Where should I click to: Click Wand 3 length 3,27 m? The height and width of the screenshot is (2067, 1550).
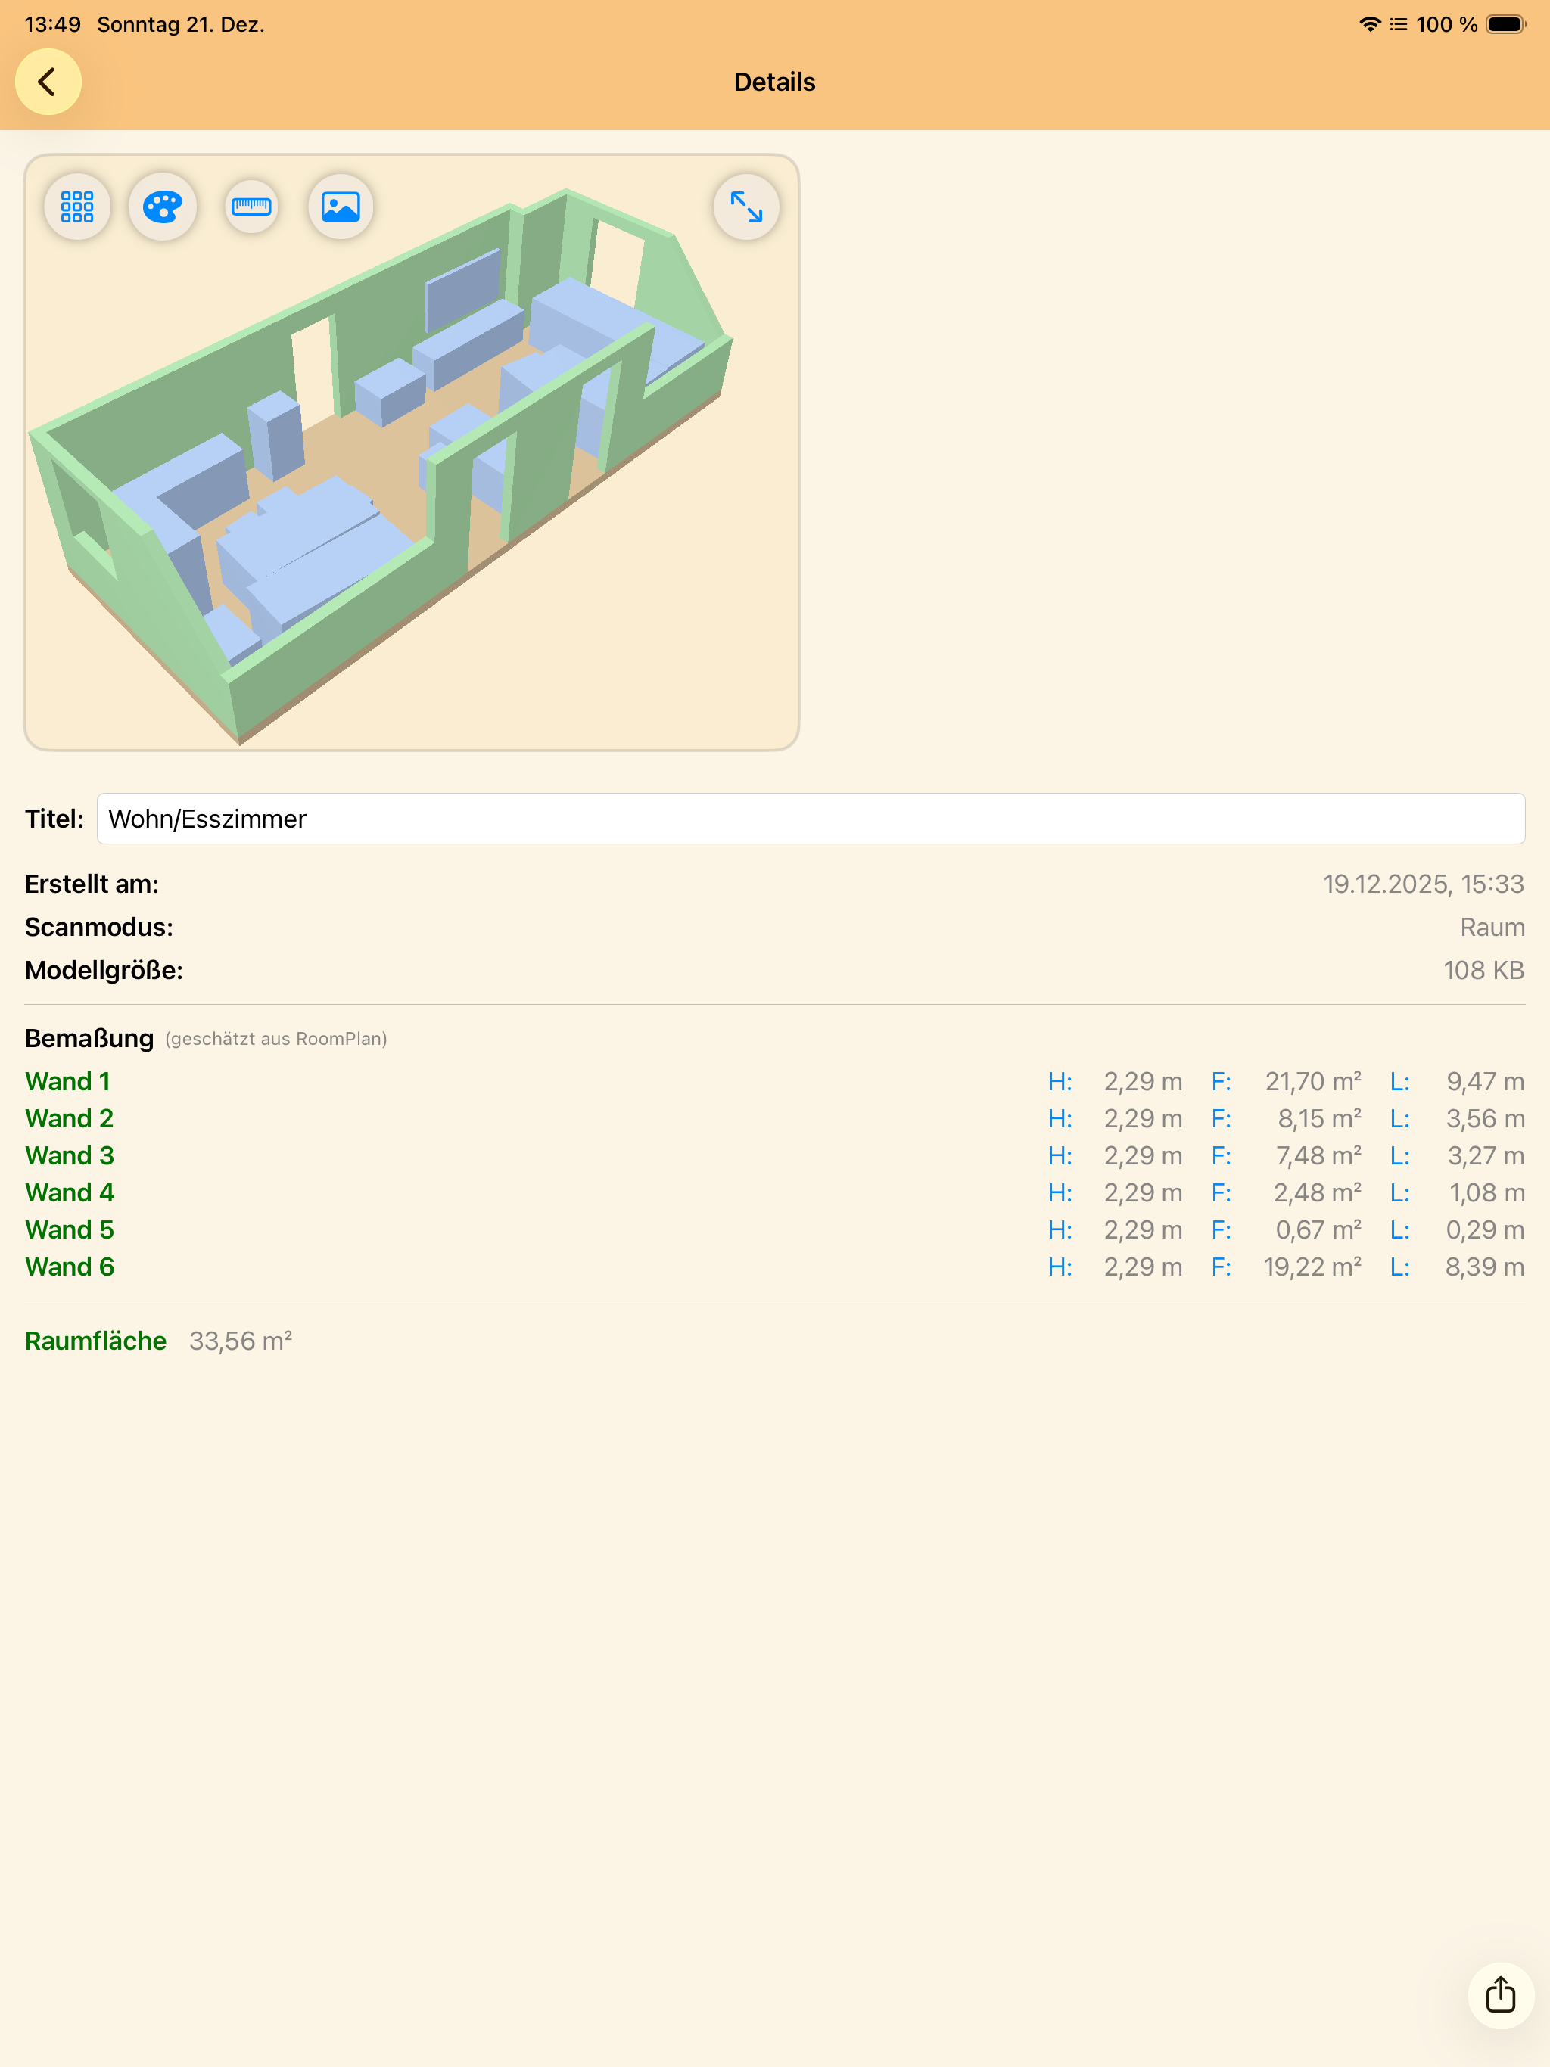click(x=1486, y=1156)
